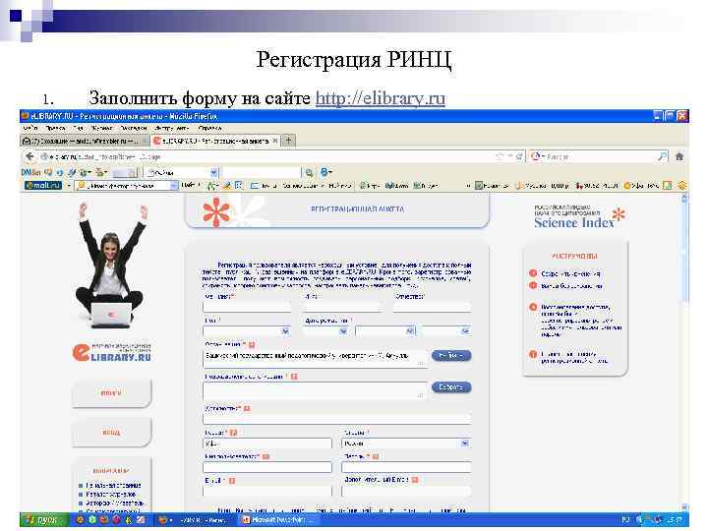
Task: Click the Пароль input field
Action: 406,467
